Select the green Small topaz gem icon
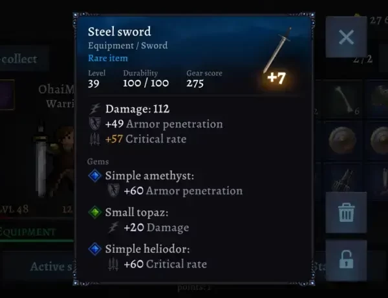Screen dimensions: 388x298 (95, 212)
